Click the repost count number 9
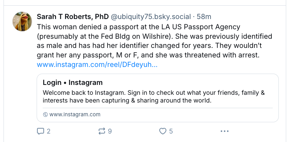 pos(110,131)
